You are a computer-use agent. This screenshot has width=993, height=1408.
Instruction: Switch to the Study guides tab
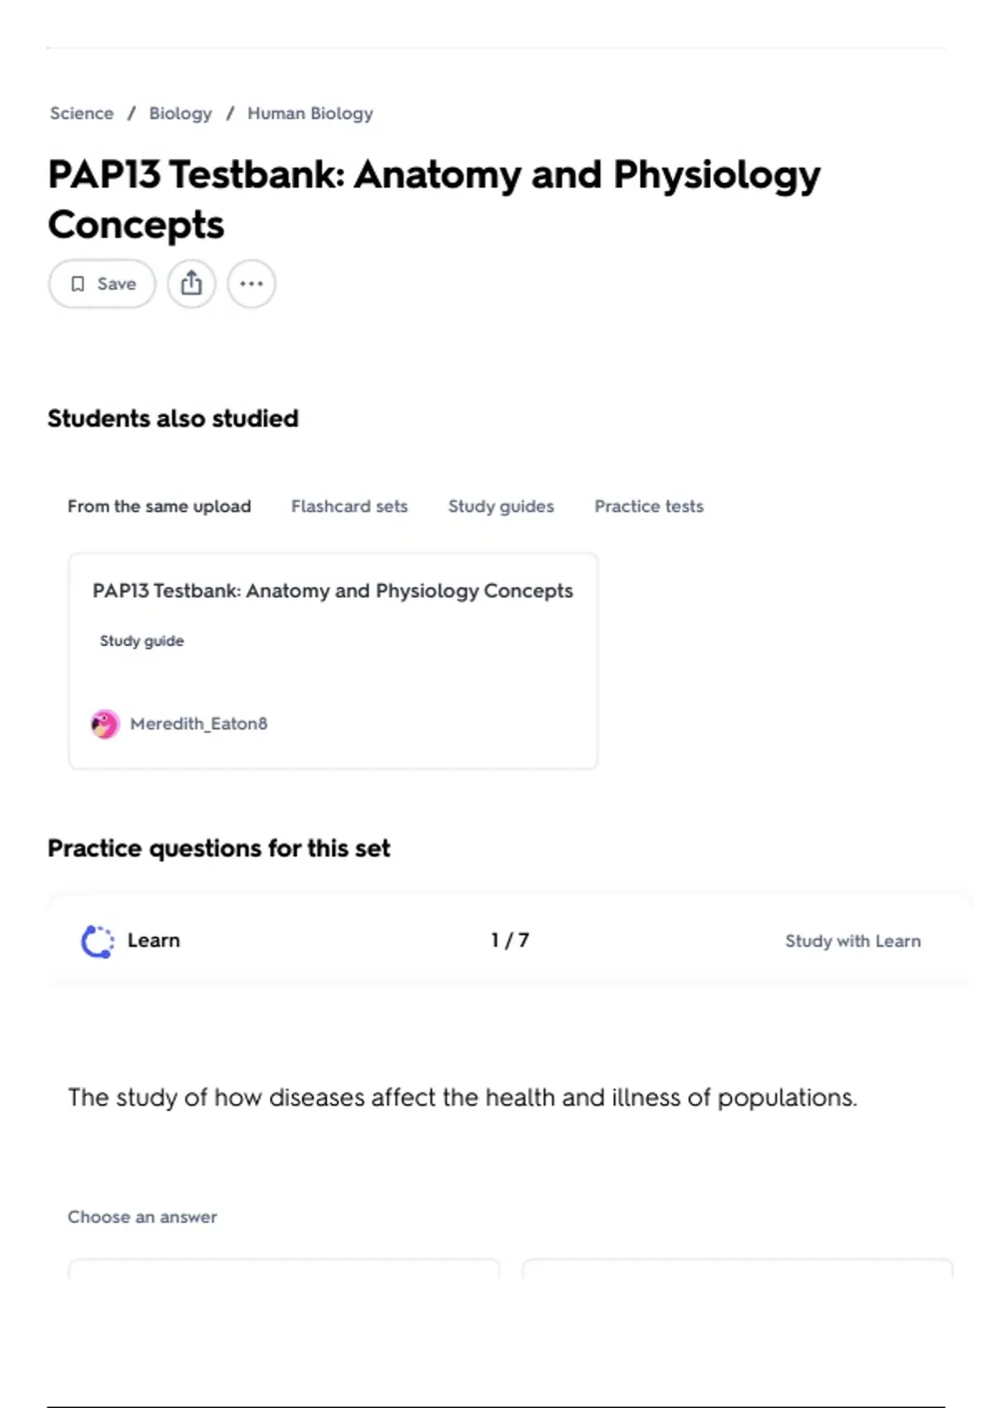(x=501, y=506)
